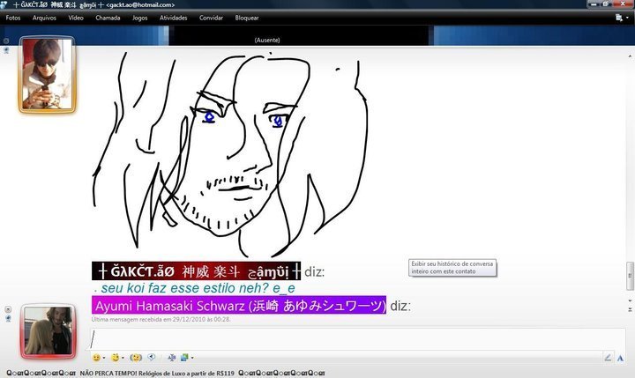Expand the wink dropdown arrow

tap(124, 358)
